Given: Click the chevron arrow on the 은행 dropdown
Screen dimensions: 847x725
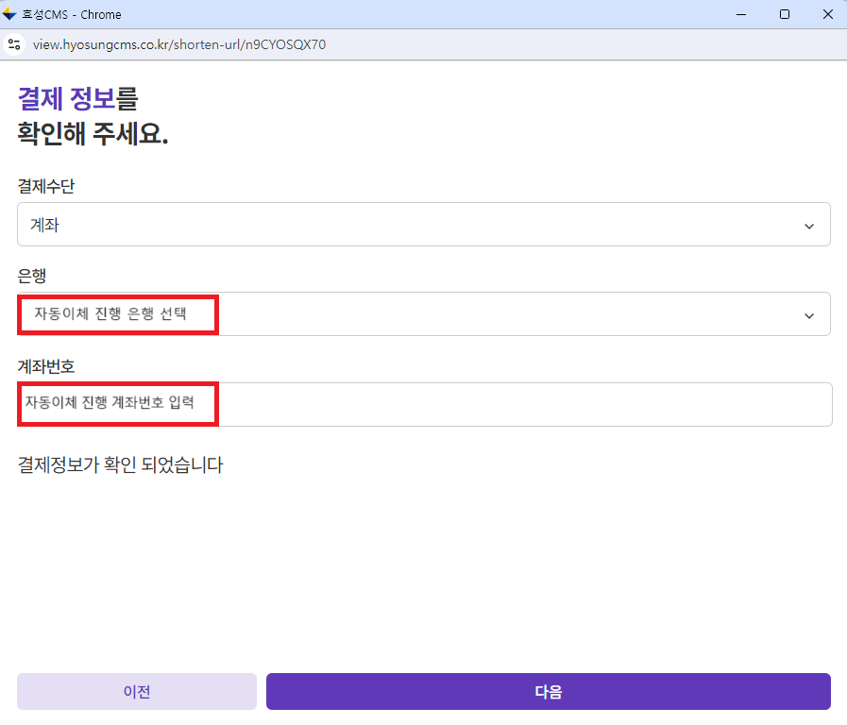Looking at the screenshot, I should coord(809,314).
